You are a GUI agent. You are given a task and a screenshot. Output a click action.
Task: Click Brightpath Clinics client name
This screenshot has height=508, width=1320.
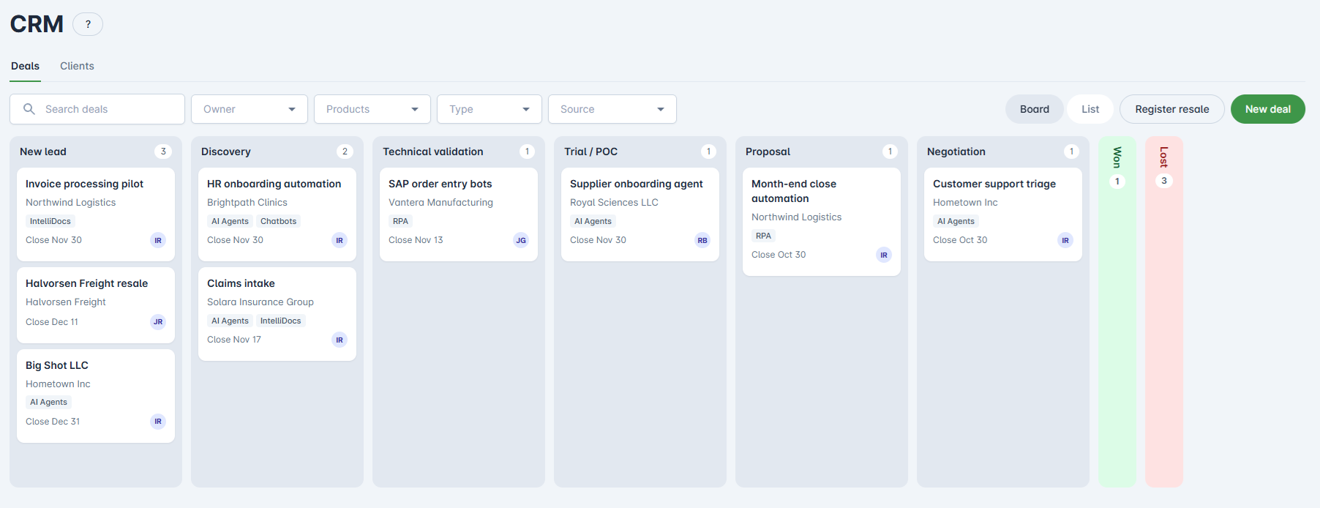(247, 203)
